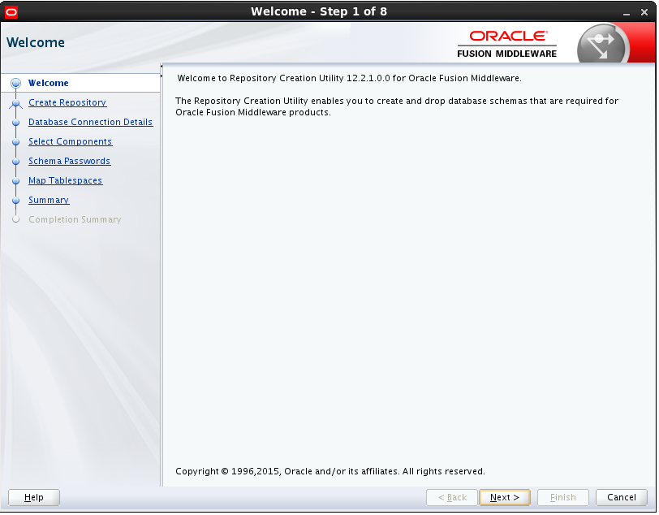Click the Database Connection Details step node
This screenshot has height=515, width=659.
point(16,123)
